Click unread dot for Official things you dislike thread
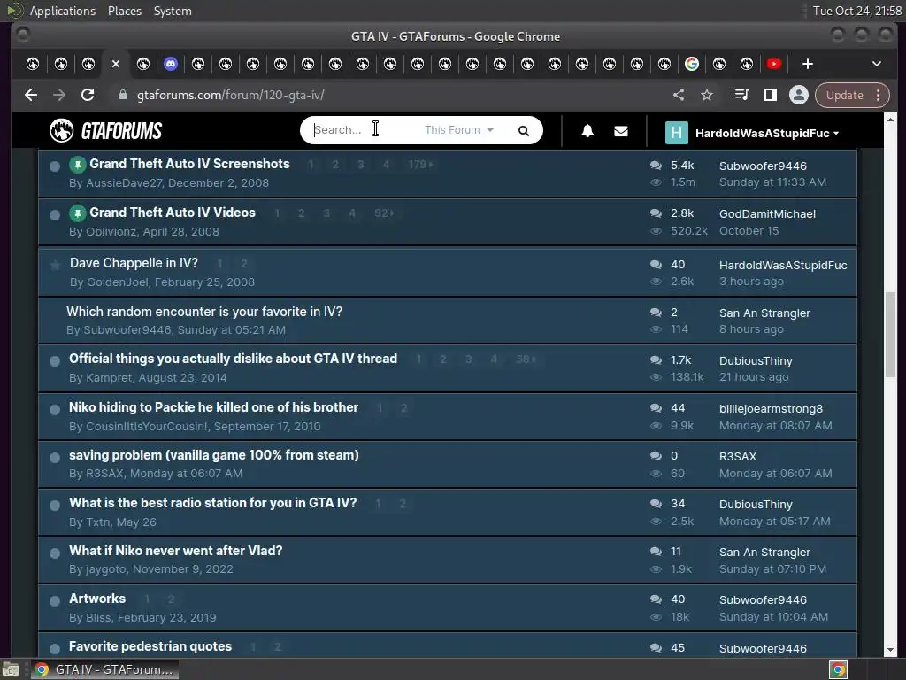The height and width of the screenshot is (680, 906). (x=55, y=361)
